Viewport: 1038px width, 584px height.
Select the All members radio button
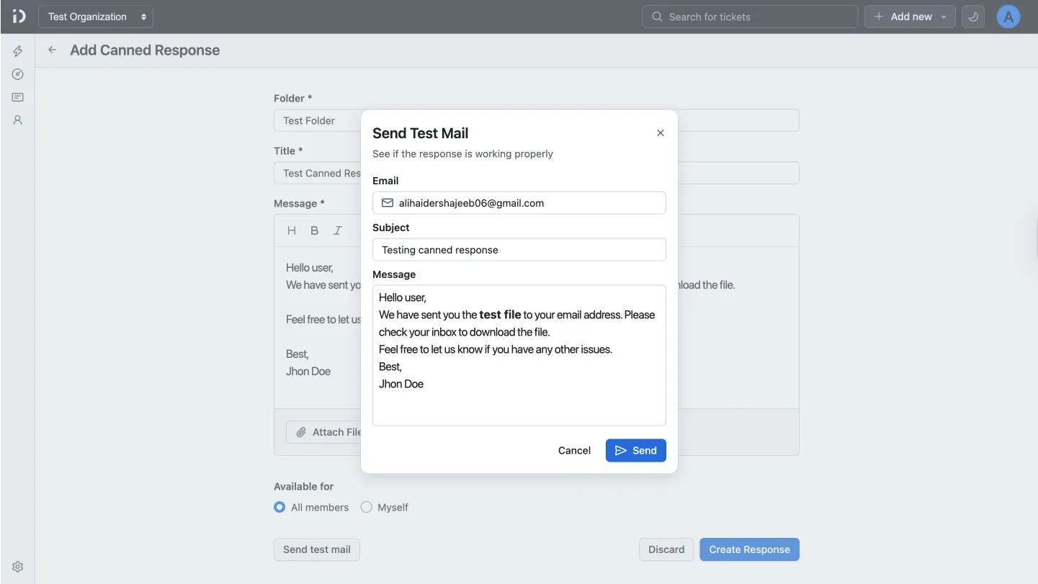[x=279, y=507]
